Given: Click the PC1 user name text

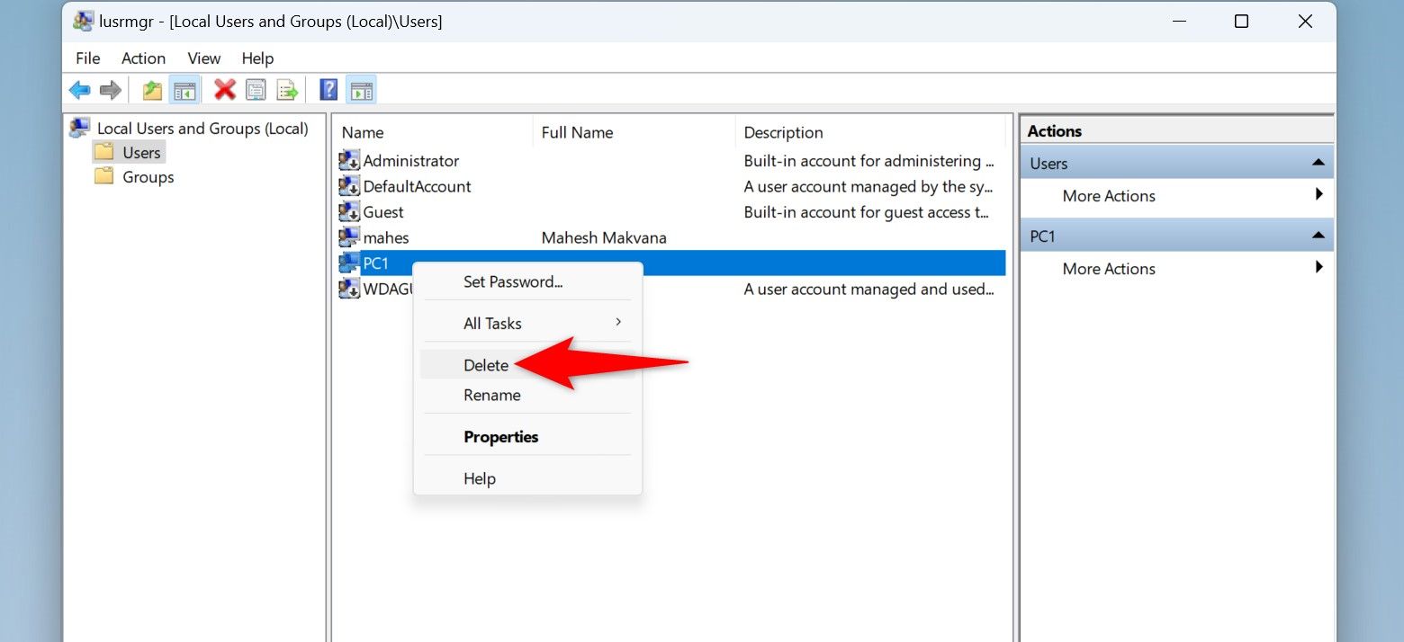Looking at the screenshot, I should click(375, 263).
